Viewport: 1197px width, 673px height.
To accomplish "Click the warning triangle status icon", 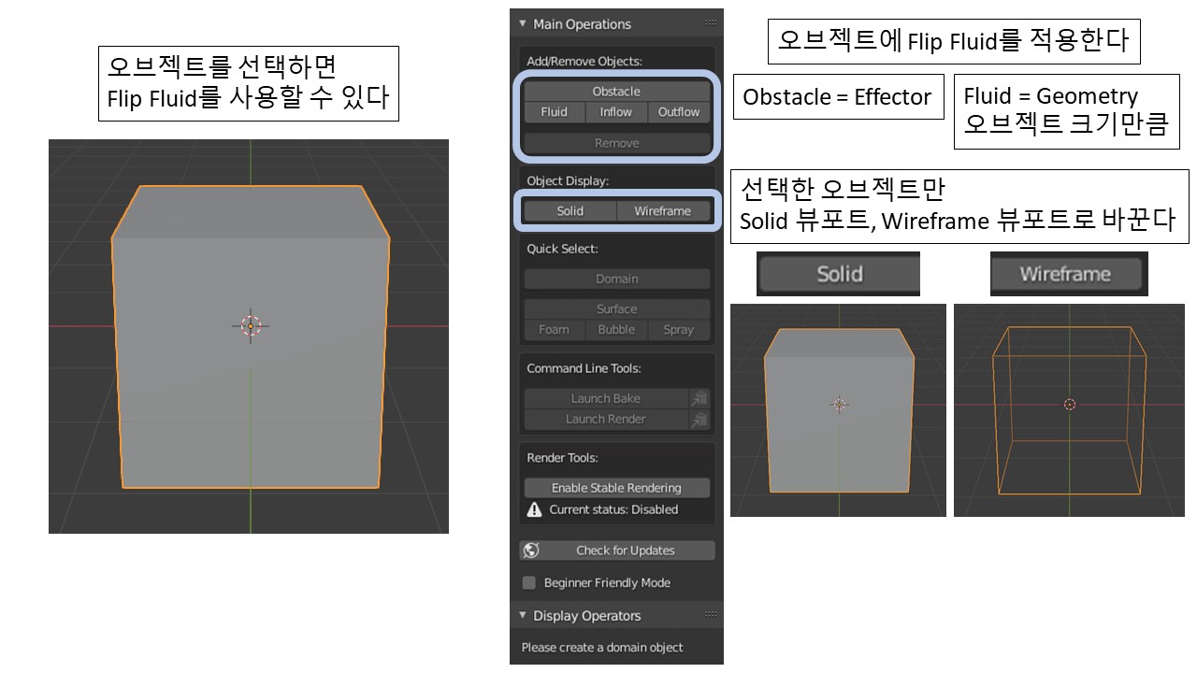I will coord(534,509).
